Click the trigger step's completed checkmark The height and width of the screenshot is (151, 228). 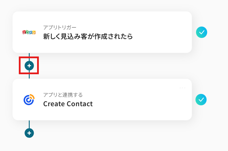(x=201, y=33)
